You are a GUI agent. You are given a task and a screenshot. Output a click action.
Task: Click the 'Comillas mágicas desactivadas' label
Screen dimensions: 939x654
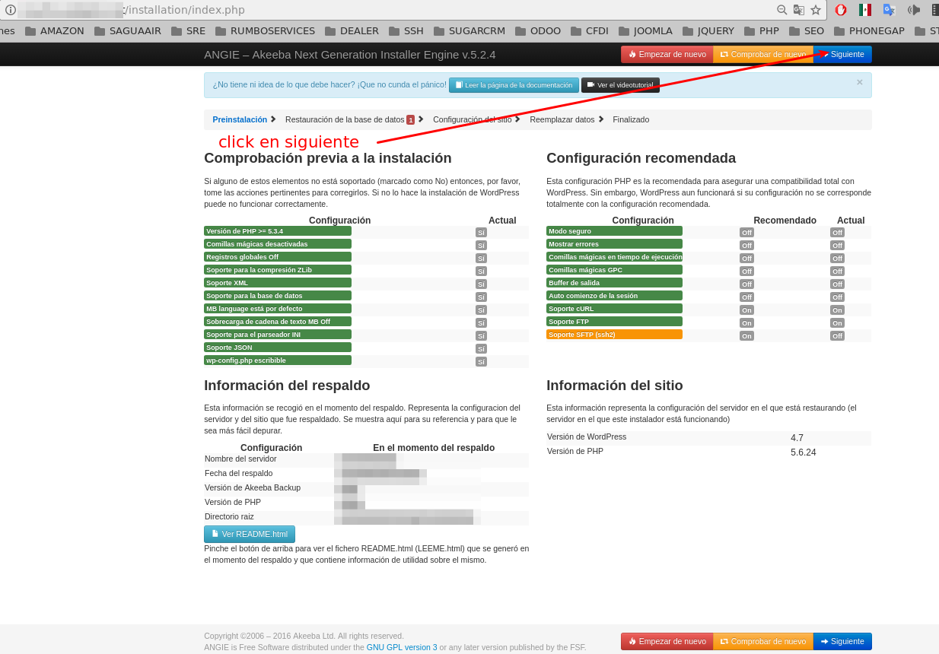coord(278,244)
